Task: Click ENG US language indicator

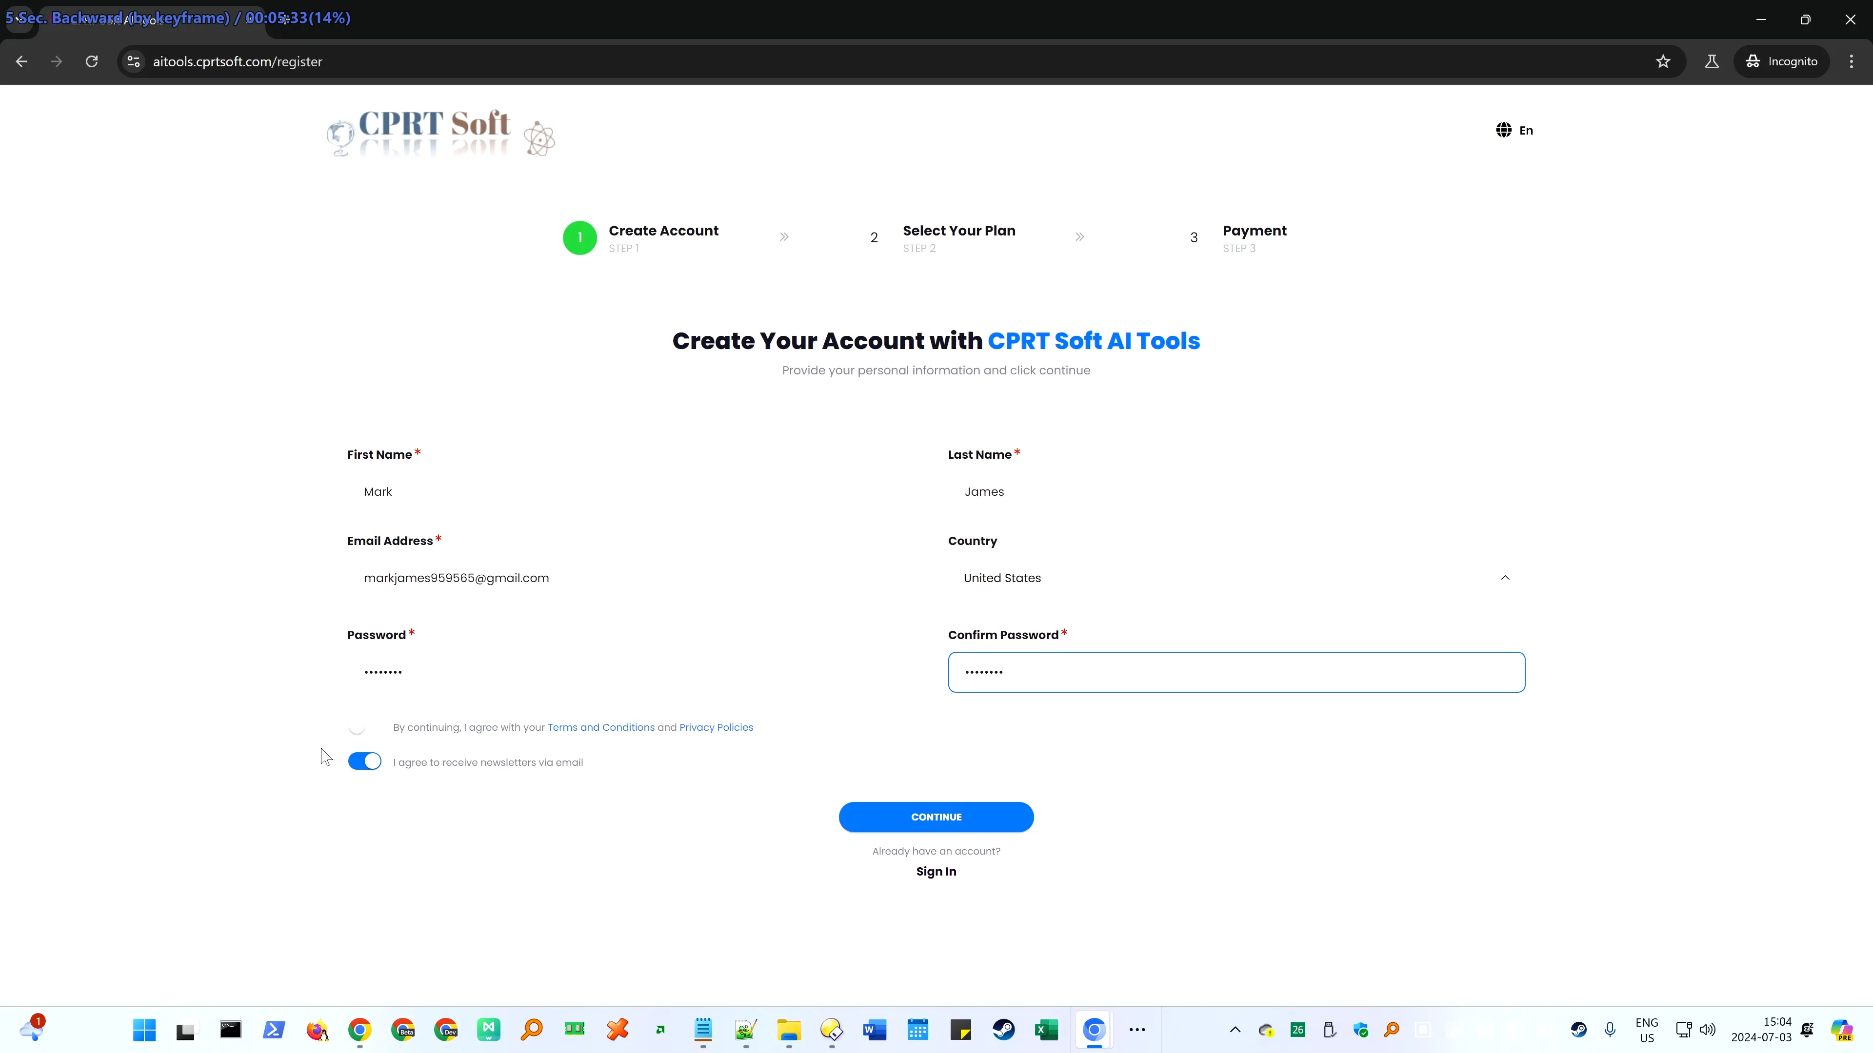Action: click(1647, 1030)
